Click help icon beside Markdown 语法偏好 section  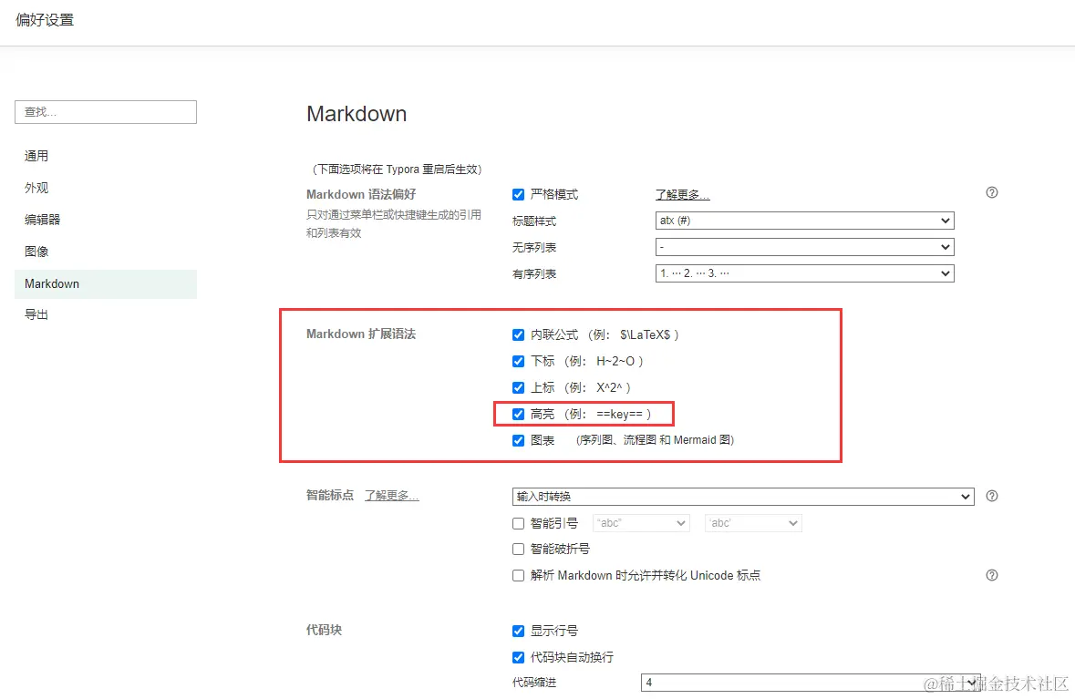tap(991, 192)
